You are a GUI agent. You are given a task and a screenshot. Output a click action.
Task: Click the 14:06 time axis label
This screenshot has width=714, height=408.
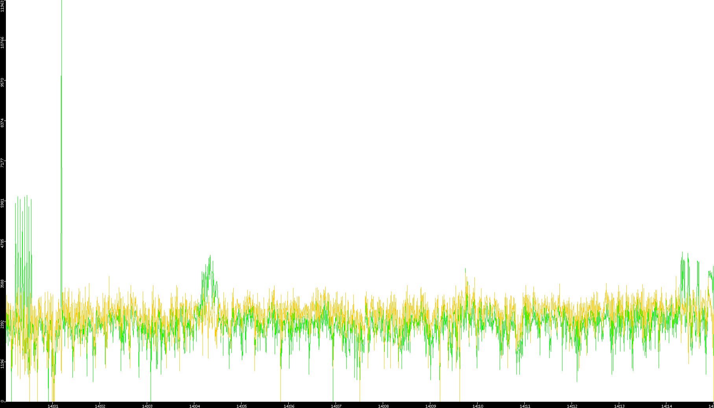(289, 406)
